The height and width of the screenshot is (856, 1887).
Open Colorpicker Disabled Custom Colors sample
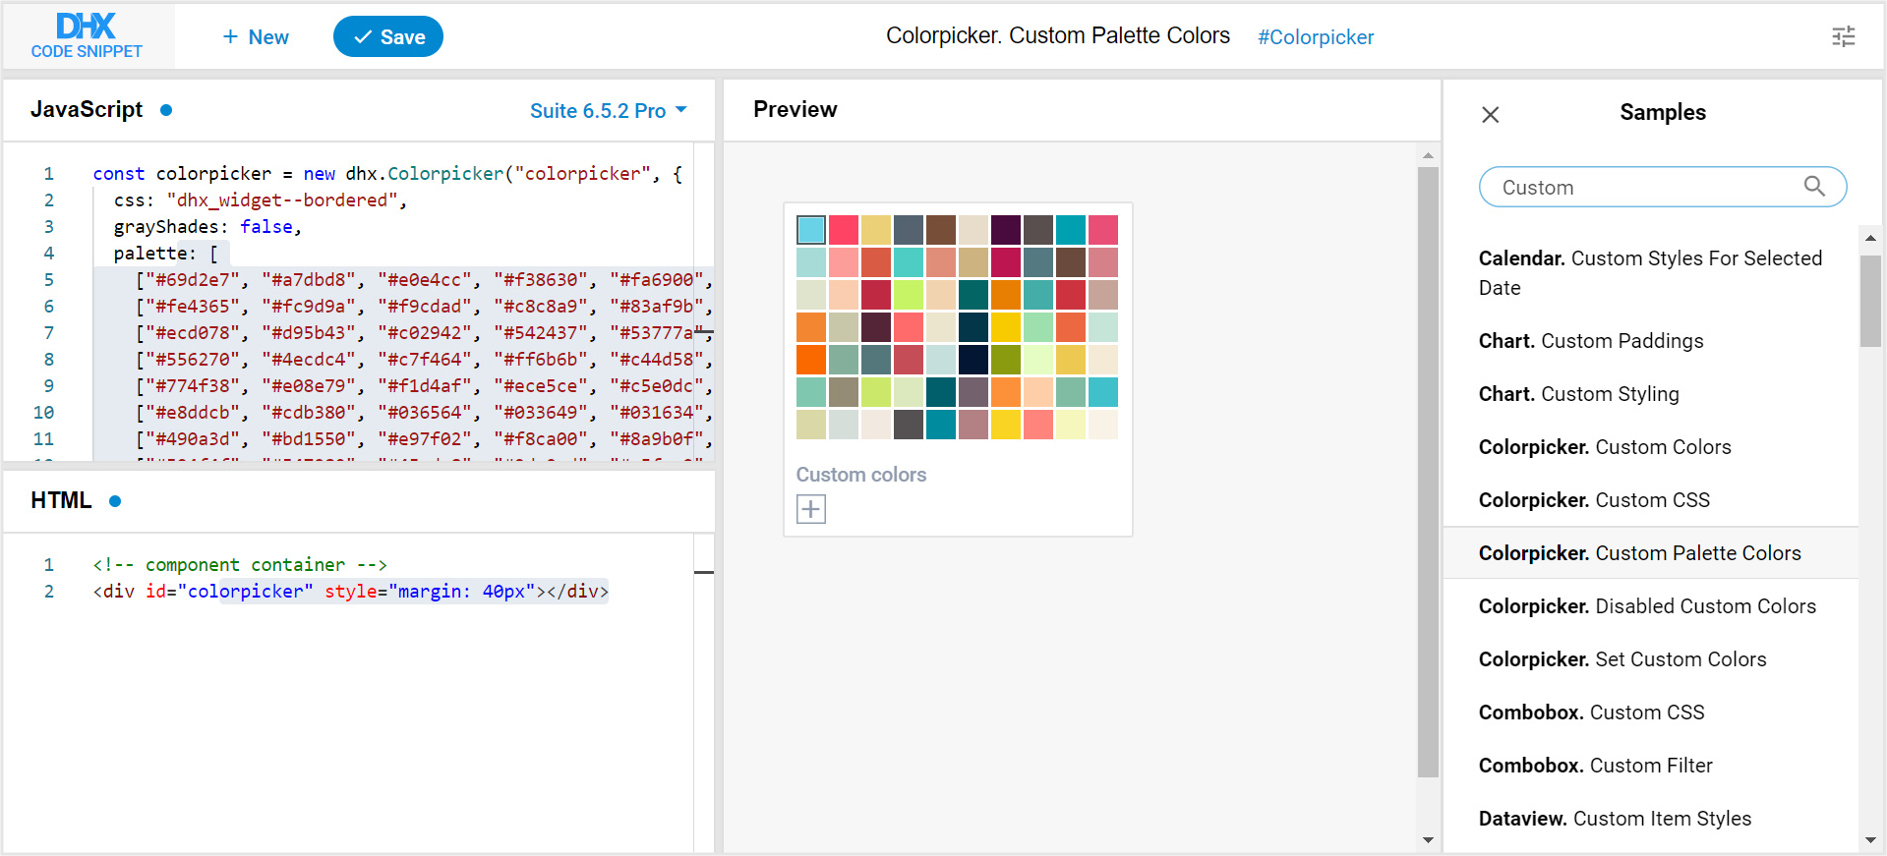point(1652,606)
